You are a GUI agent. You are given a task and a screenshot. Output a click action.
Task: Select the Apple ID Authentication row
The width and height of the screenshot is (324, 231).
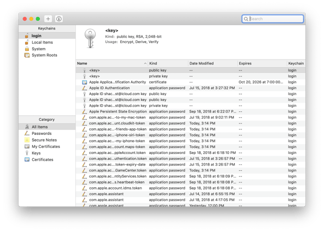click(x=191, y=88)
